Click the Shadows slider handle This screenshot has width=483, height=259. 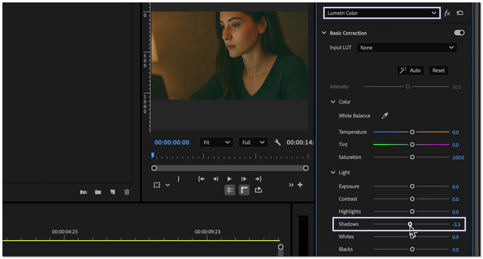[410, 225]
